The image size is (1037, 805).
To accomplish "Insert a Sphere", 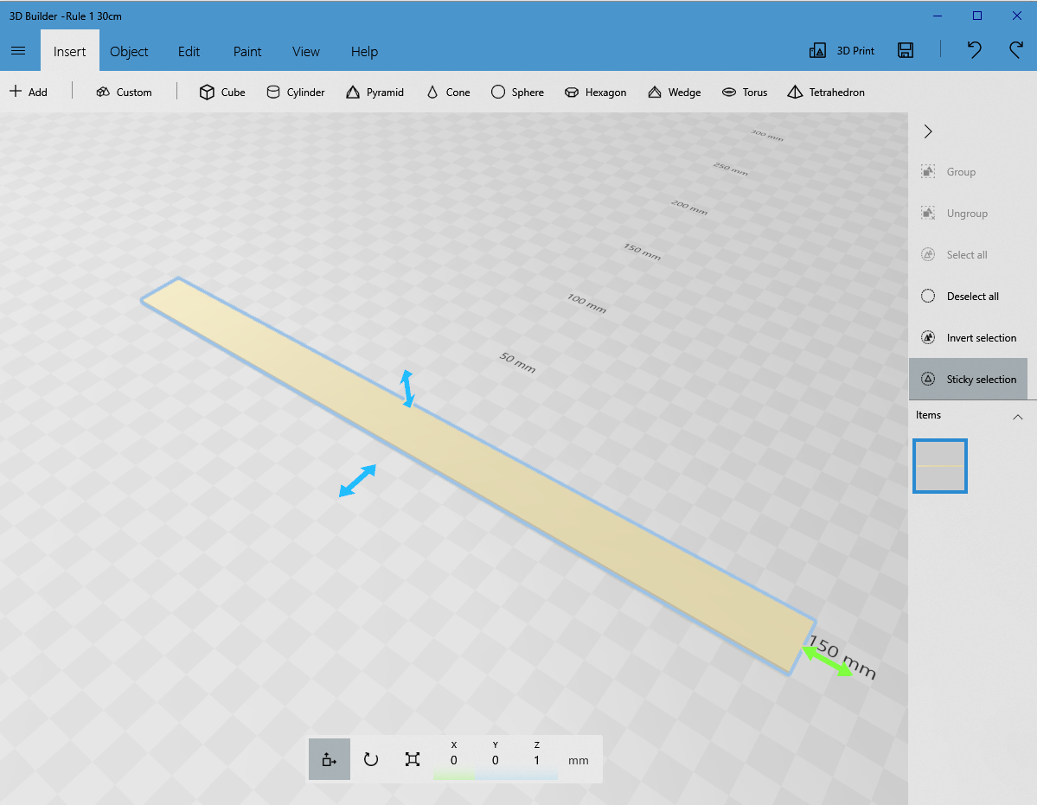I will [x=517, y=92].
